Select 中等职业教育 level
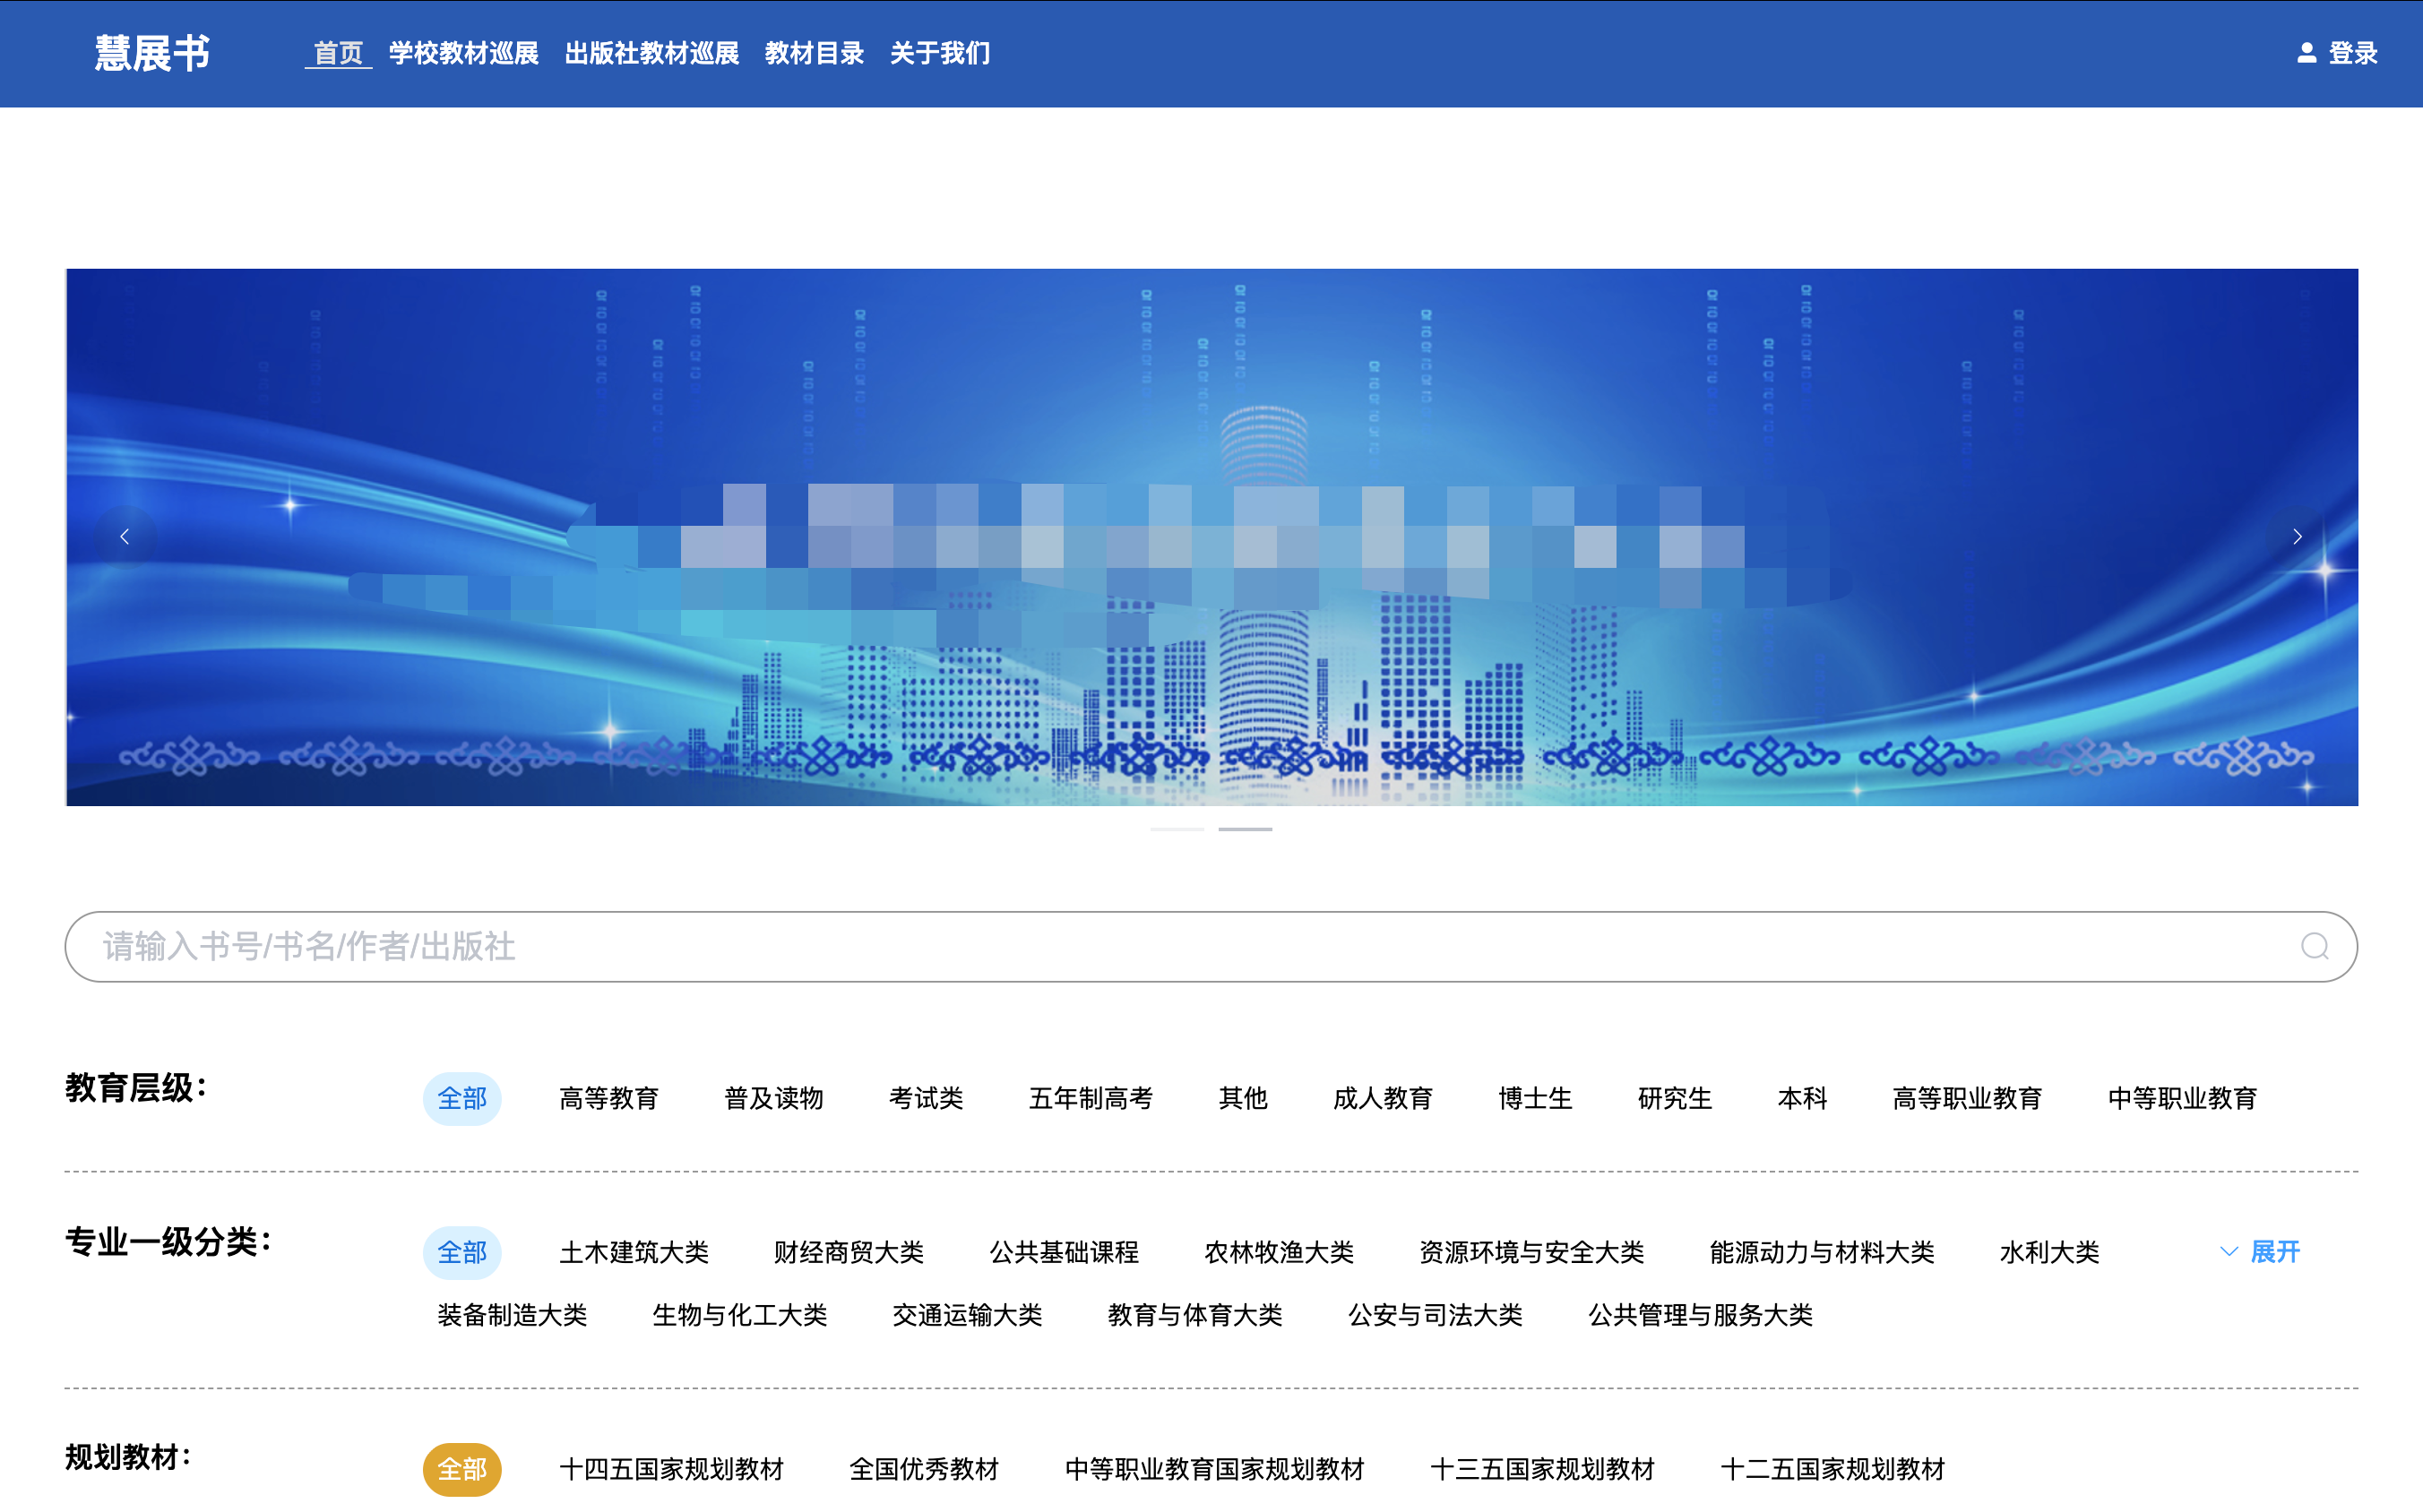Image resolution: width=2423 pixels, height=1512 pixels. 2182,1098
